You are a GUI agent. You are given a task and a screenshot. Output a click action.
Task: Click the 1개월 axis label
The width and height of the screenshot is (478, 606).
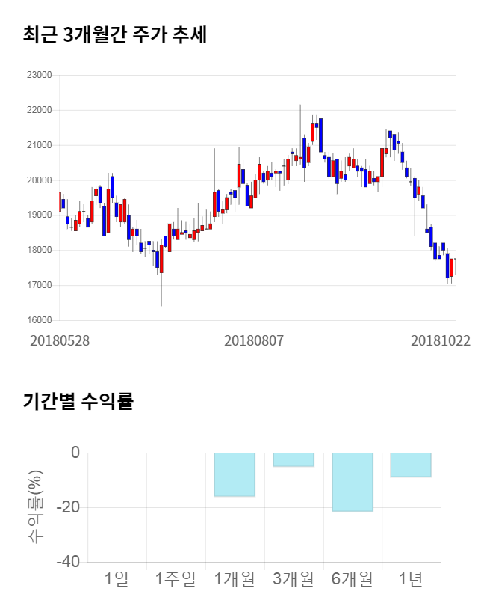[x=234, y=578]
